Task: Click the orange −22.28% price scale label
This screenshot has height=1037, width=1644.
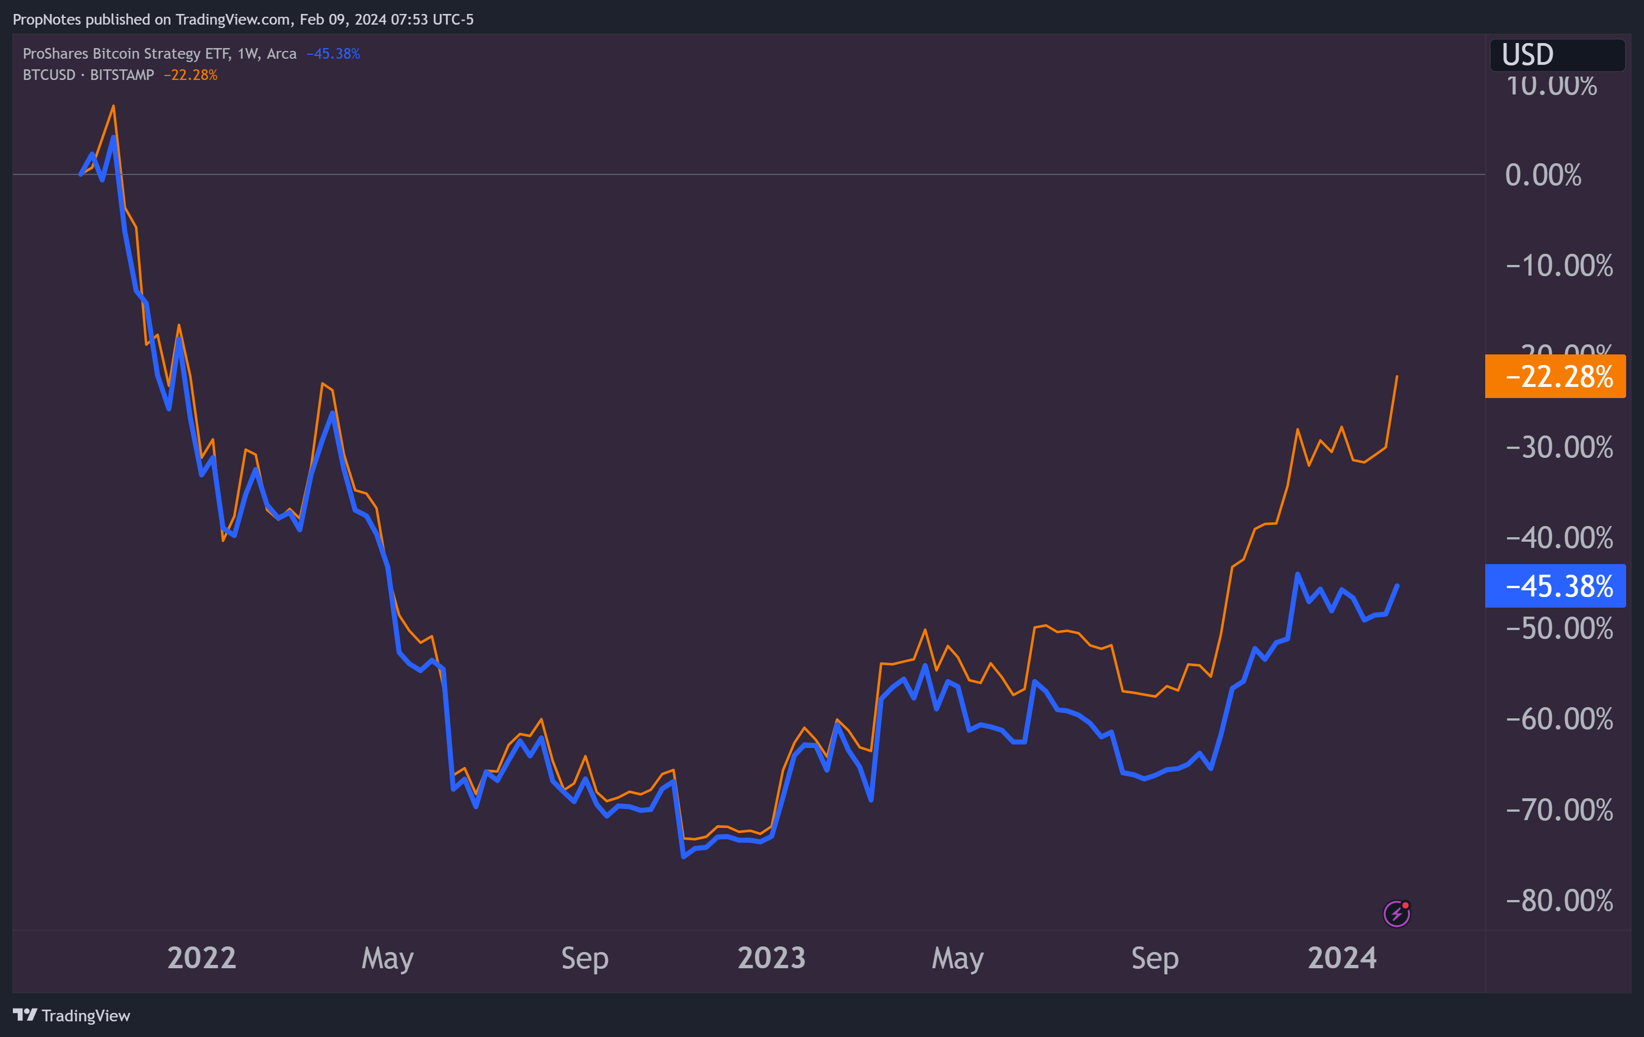Action: [1555, 376]
